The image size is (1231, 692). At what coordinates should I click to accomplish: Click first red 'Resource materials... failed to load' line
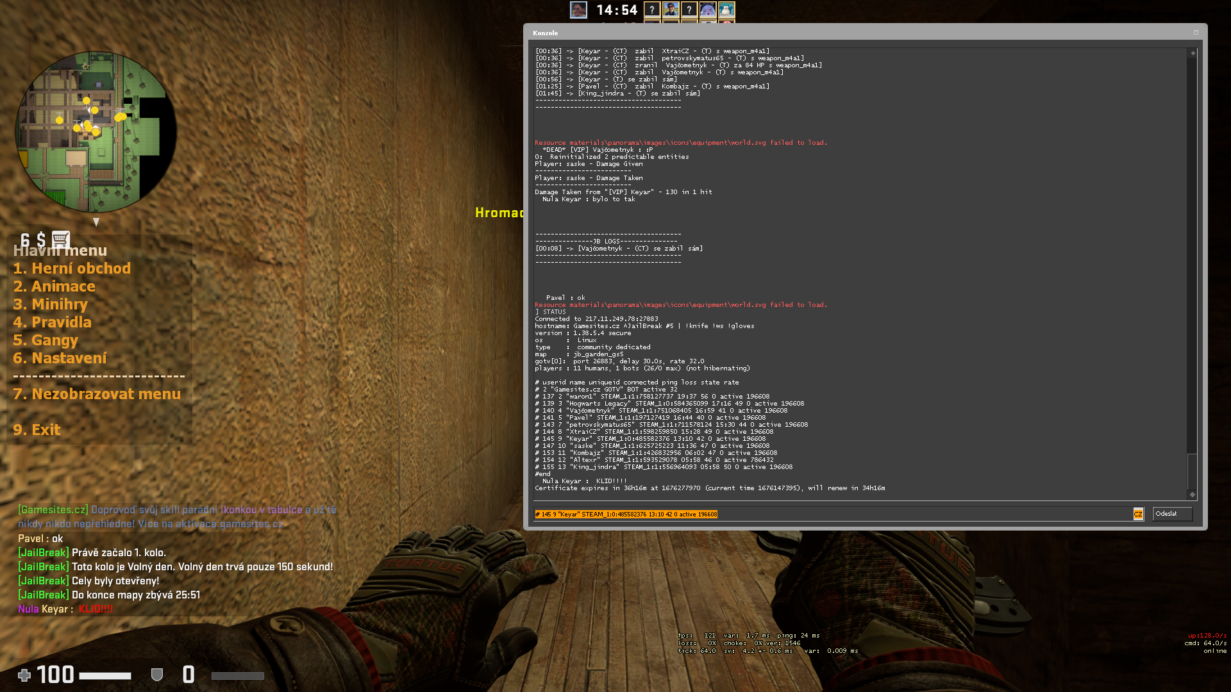(681, 143)
